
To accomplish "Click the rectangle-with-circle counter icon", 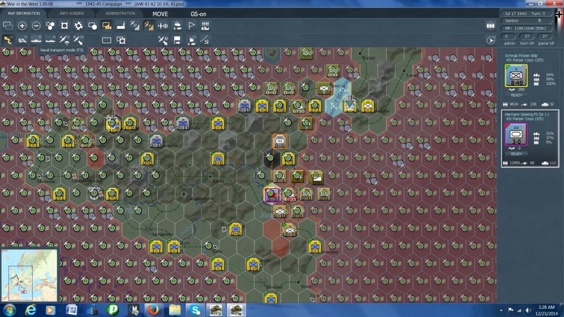I will (93, 25).
